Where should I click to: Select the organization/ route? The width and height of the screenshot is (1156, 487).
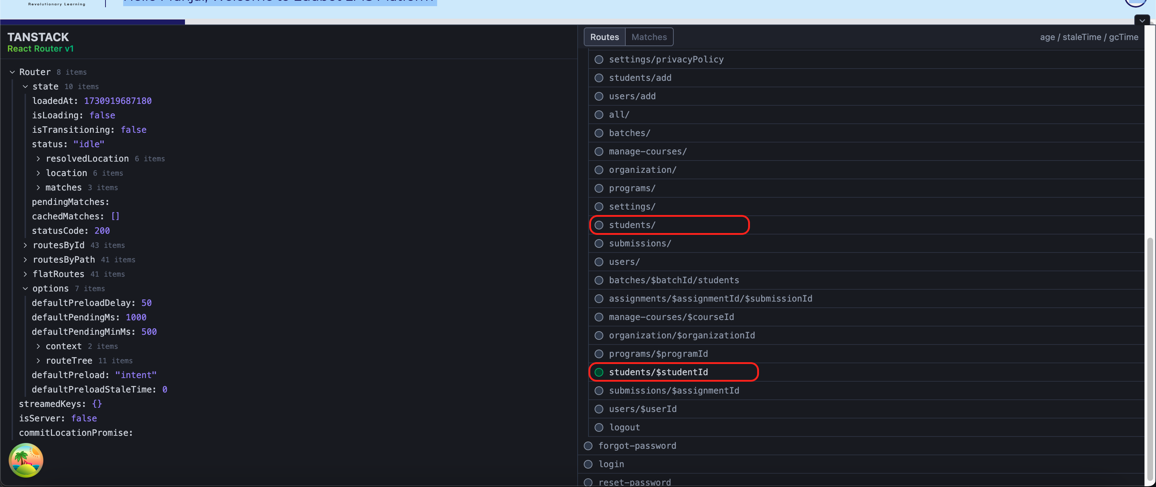(x=866, y=170)
